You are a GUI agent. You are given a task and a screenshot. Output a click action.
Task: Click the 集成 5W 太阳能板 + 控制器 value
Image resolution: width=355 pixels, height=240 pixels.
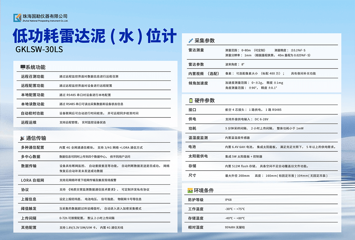pos(243,156)
